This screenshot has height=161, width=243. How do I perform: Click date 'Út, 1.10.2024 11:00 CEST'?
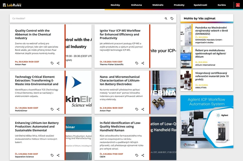[111, 62]
